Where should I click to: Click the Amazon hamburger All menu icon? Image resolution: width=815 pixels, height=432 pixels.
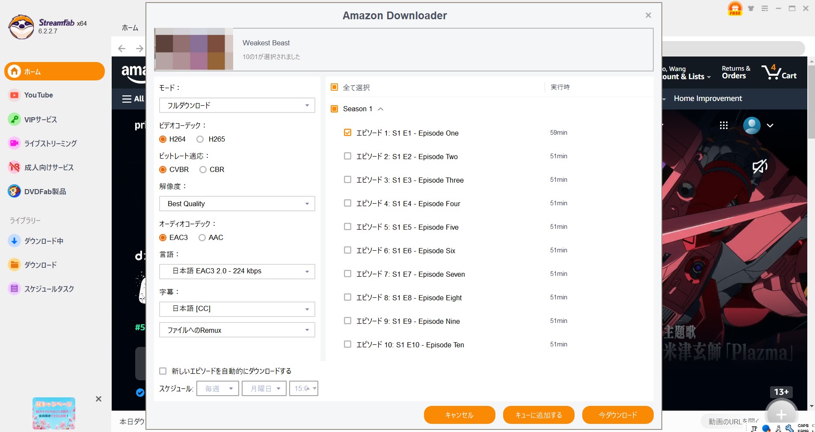pyautogui.click(x=127, y=99)
